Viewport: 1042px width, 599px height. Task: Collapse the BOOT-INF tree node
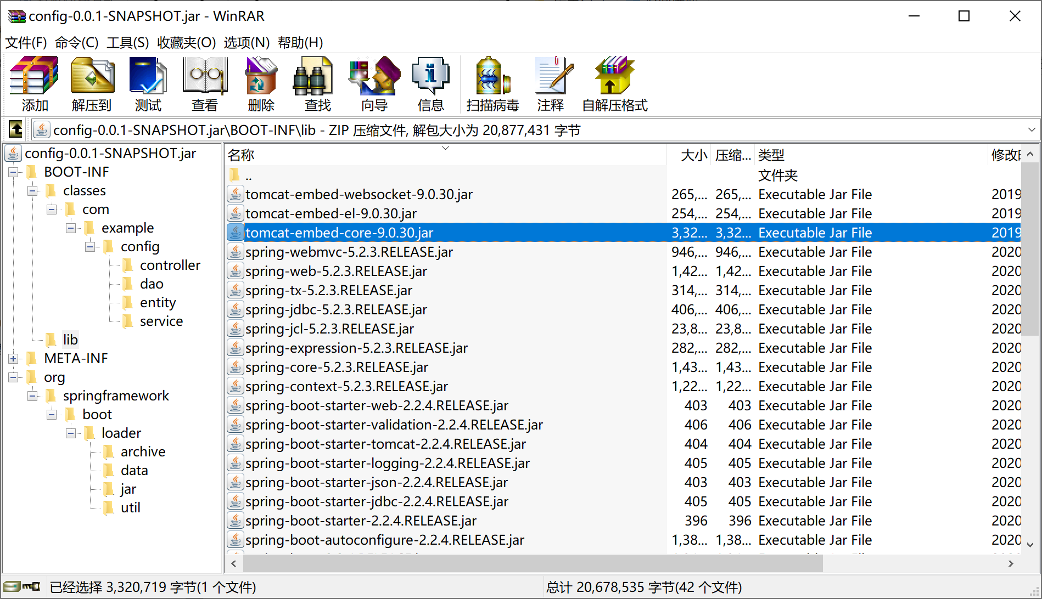(x=13, y=172)
